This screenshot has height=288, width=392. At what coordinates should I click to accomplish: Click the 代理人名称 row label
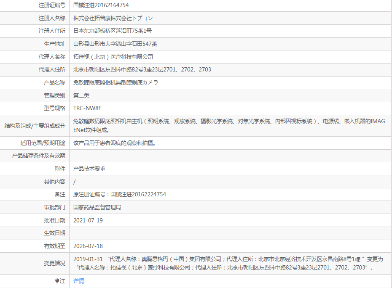point(52,57)
